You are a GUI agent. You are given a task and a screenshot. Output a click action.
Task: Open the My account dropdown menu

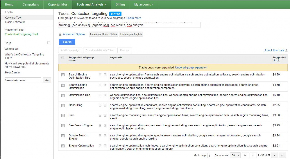pos(144,4)
